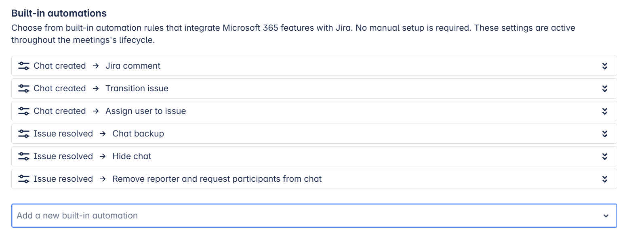Viewport: 627px width, 233px height.
Task: Expand Jira comment rule with double chevron
Action: point(604,66)
